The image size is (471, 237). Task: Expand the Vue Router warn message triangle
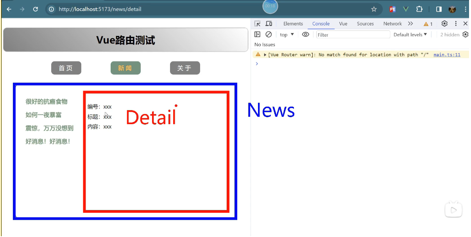[265, 55]
